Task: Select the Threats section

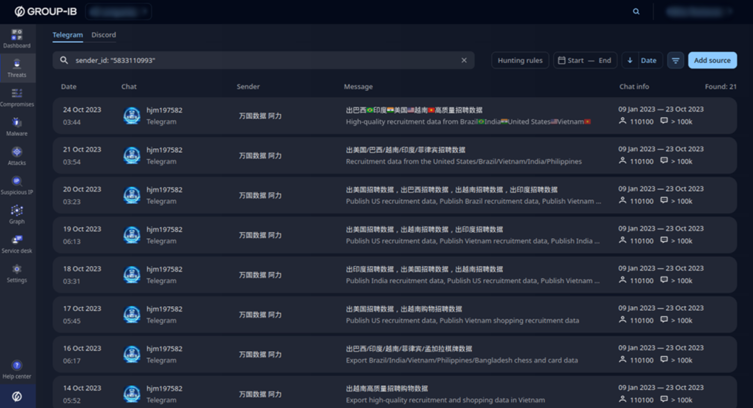Action: pyautogui.click(x=17, y=68)
